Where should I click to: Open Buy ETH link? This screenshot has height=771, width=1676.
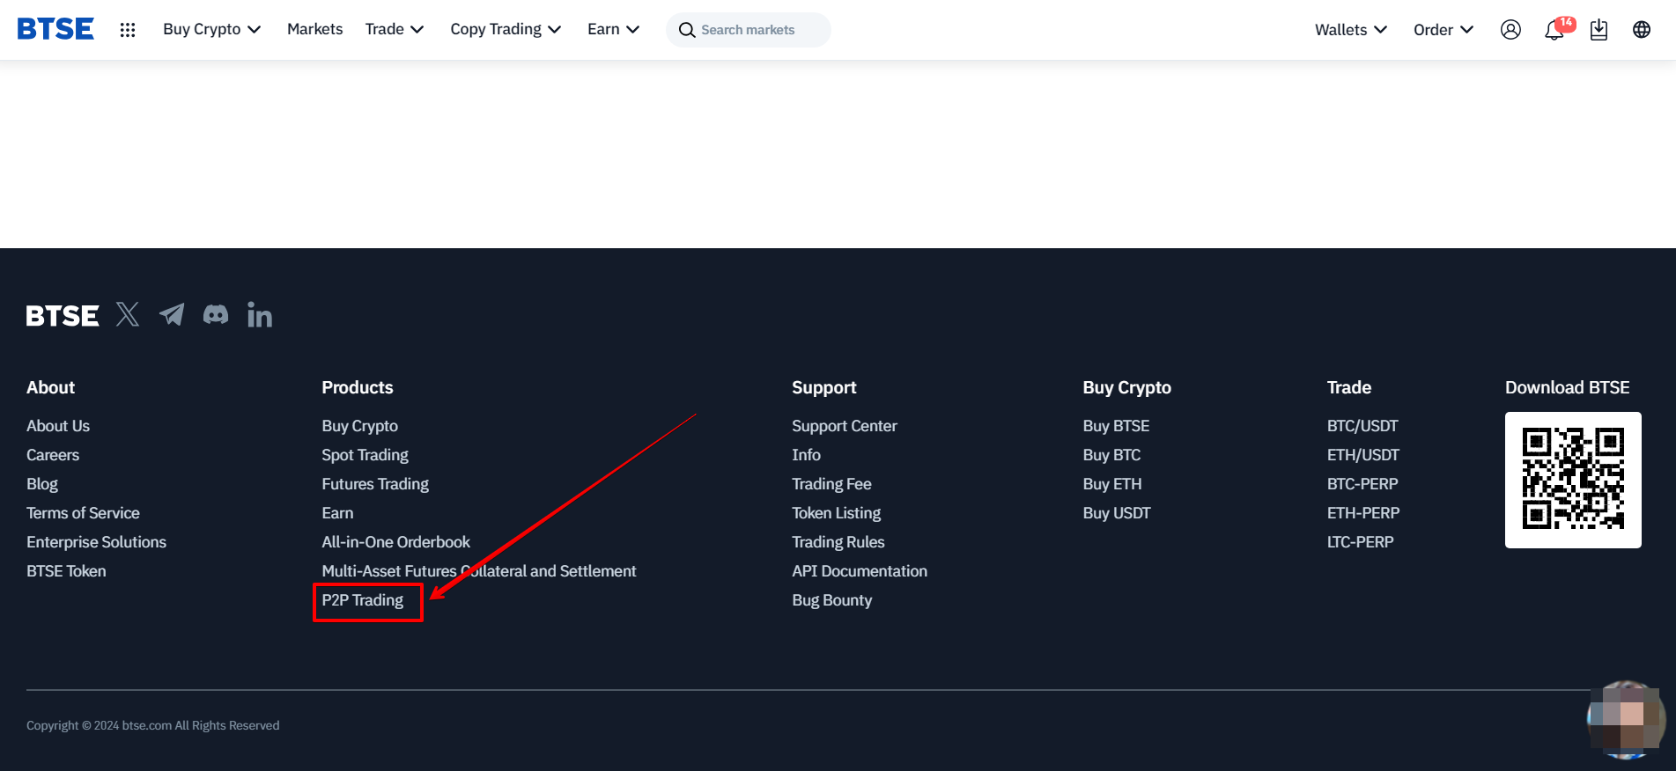click(1112, 484)
